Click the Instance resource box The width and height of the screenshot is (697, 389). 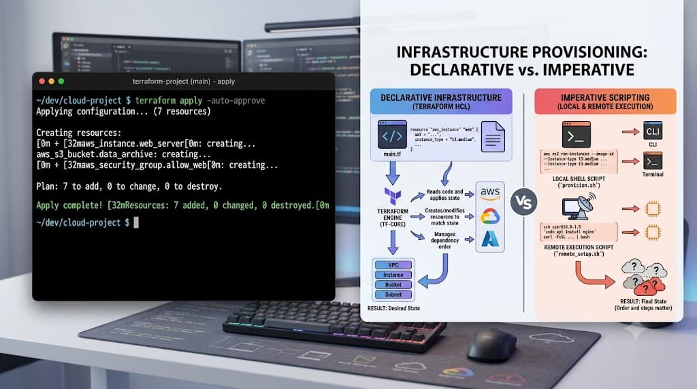coord(393,275)
